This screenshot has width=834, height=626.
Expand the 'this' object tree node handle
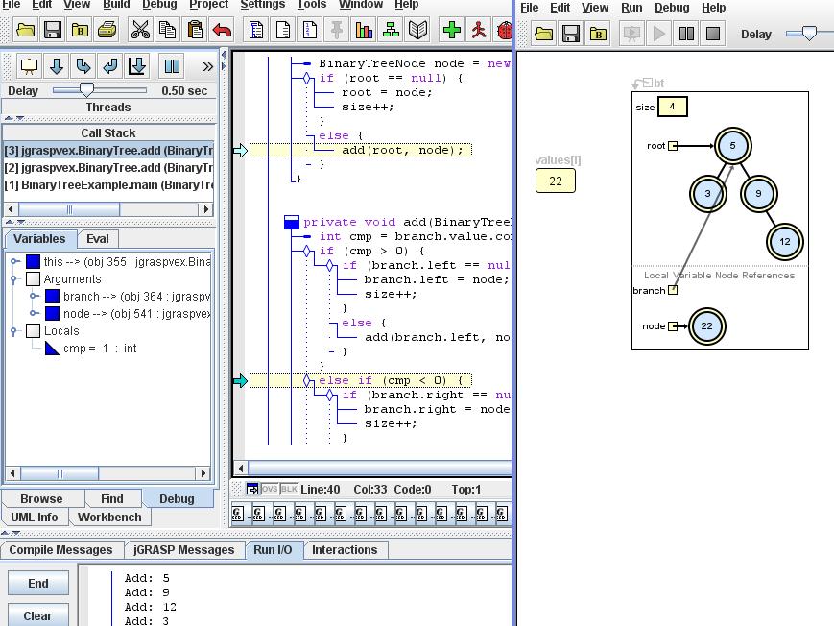[x=15, y=261]
